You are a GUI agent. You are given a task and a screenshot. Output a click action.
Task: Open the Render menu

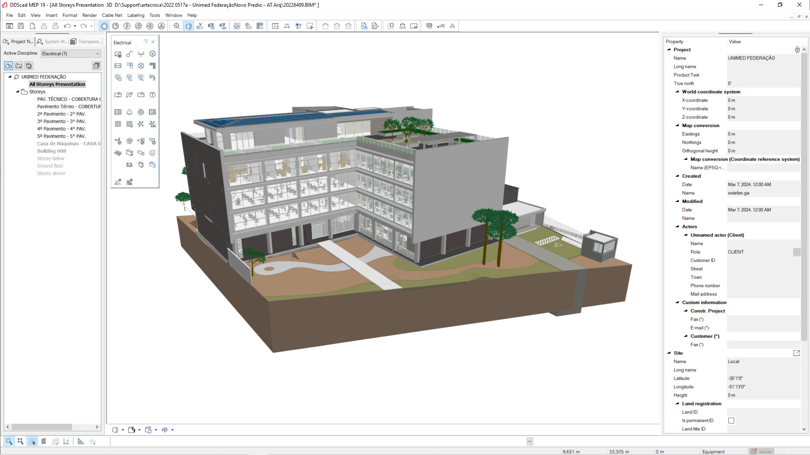pos(89,15)
